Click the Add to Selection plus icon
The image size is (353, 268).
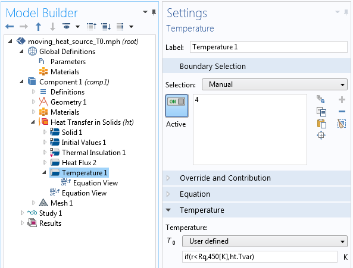click(x=342, y=99)
